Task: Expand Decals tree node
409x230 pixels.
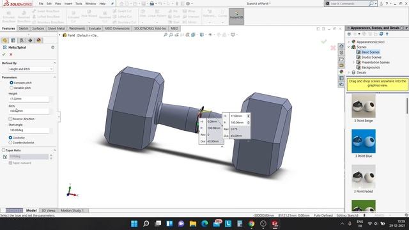Action: point(349,72)
